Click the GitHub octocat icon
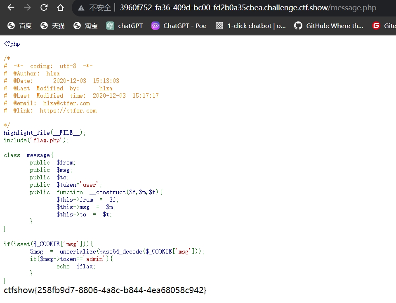396x303 pixels. coord(298,26)
